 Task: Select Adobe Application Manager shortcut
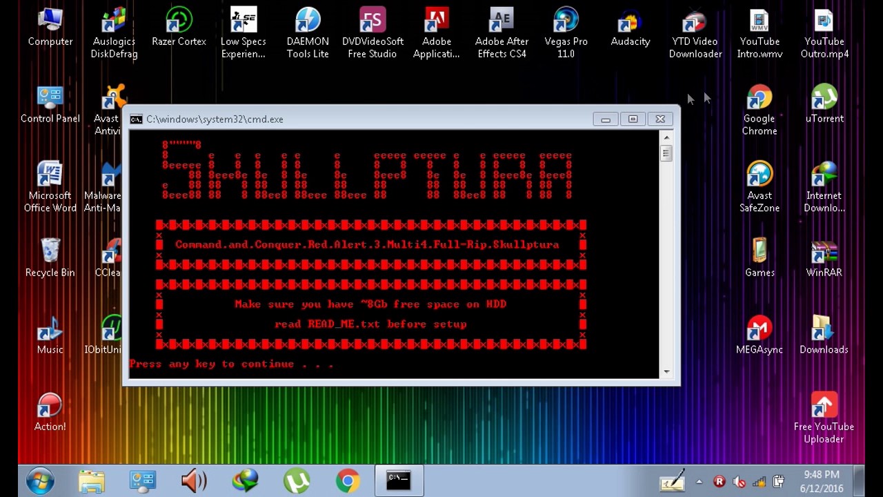pos(437,33)
